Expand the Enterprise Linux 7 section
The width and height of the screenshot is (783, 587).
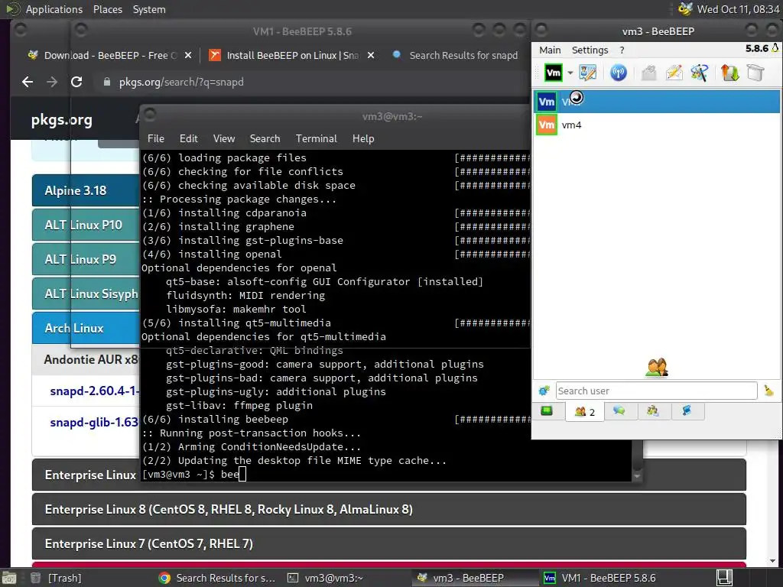[389, 543]
